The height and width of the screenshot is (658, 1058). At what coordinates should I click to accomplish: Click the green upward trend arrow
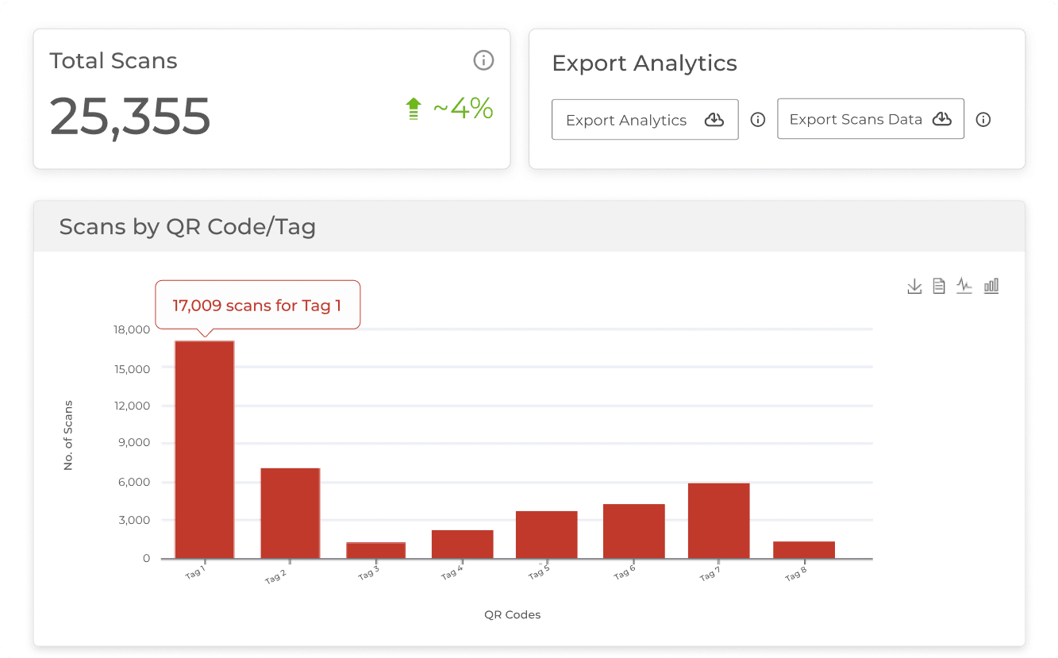[x=413, y=109]
